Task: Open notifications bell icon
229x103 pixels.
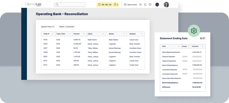Action: pyautogui.click(x=145, y=5)
